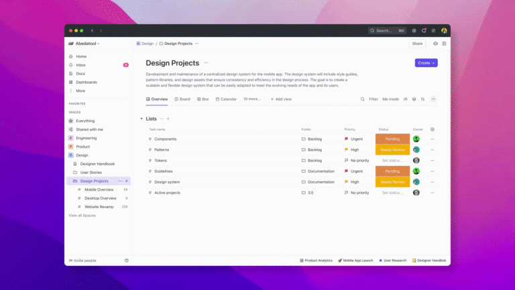Open the breadcrumb ellipsis after Design Projects
Screen dimensions: 515x290
pos(196,44)
